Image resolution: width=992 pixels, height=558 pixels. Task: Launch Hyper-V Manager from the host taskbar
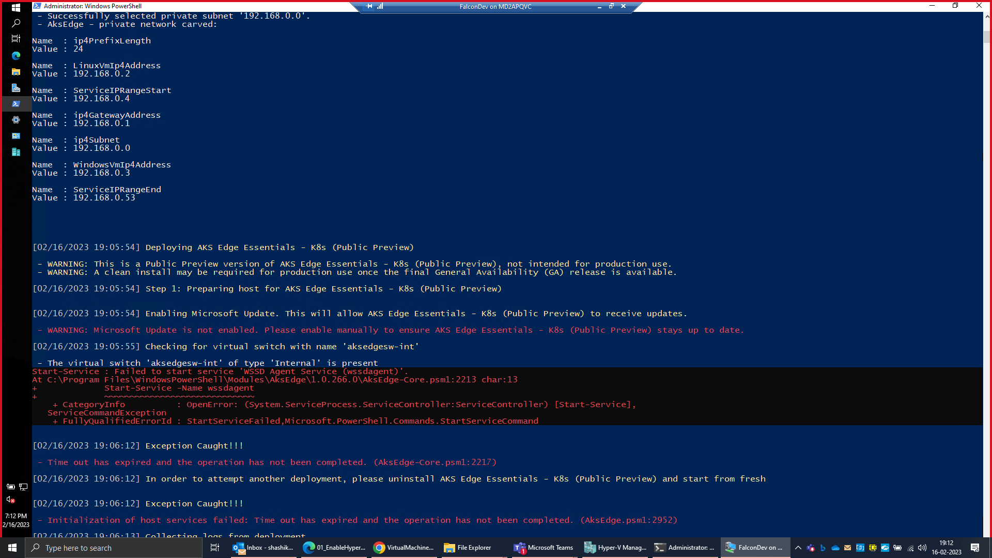click(x=615, y=548)
